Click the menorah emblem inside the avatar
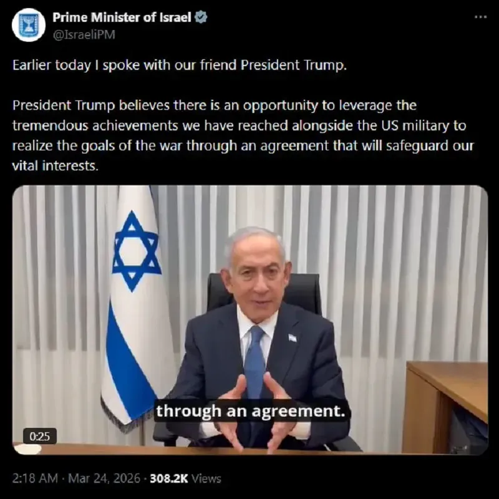Image resolution: width=499 pixels, height=499 pixels. [28, 25]
